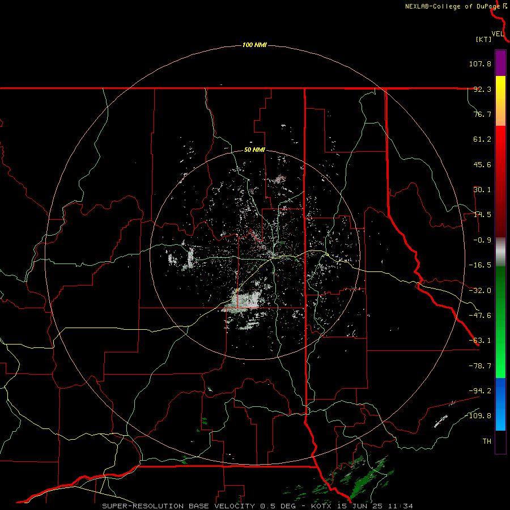
Task: Select the -78.7 scale label
Action: pyautogui.click(x=480, y=366)
